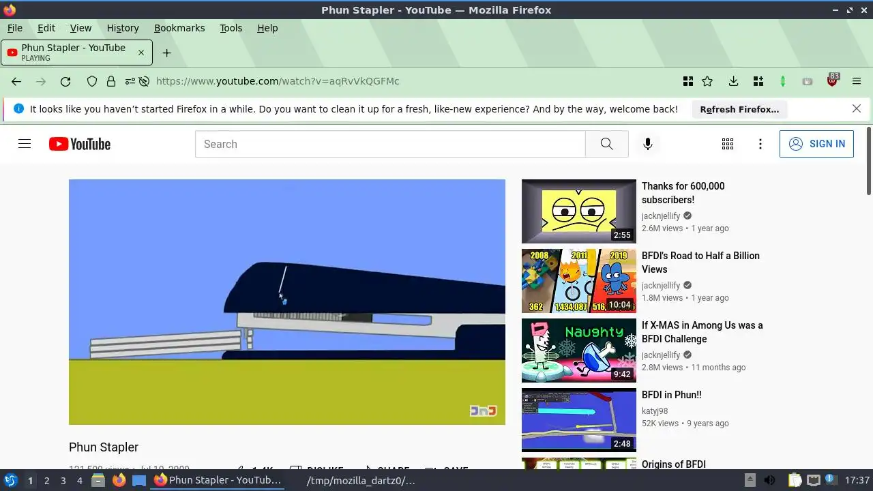This screenshot has height=491, width=873.
Task: Open the clipboard tray icon
Action: [x=795, y=480]
